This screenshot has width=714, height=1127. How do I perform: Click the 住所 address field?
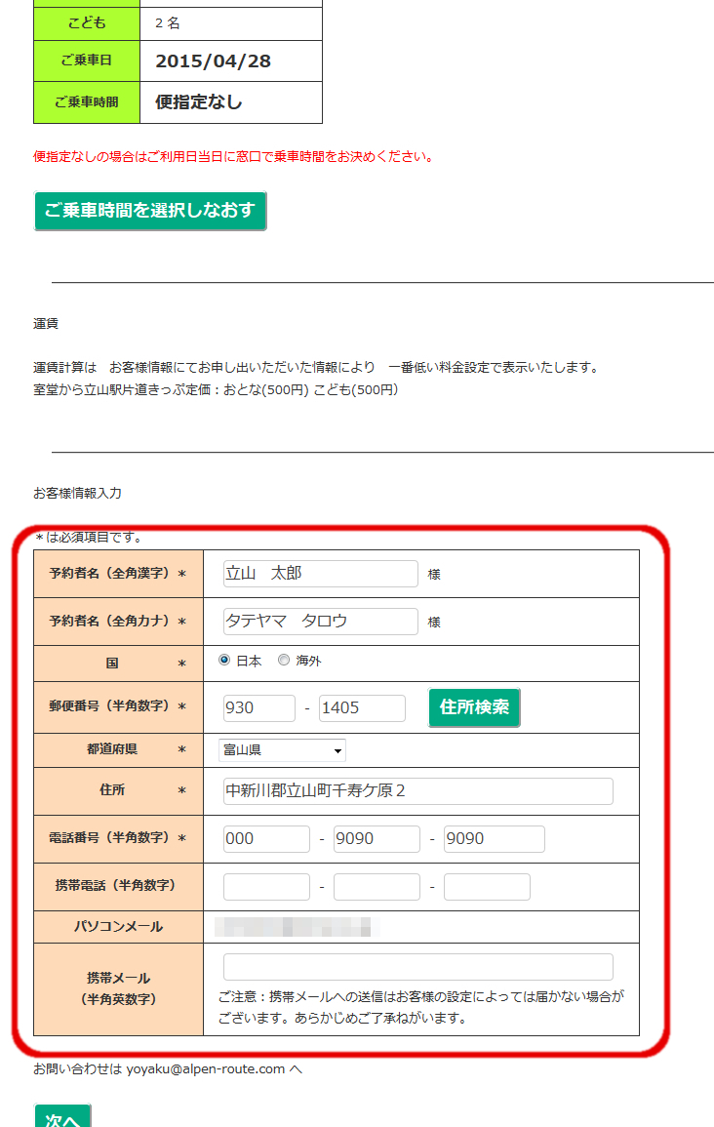click(418, 791)
